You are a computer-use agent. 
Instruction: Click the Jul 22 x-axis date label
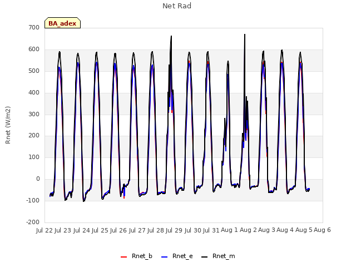pyautogui.click(x=44, y=230)
